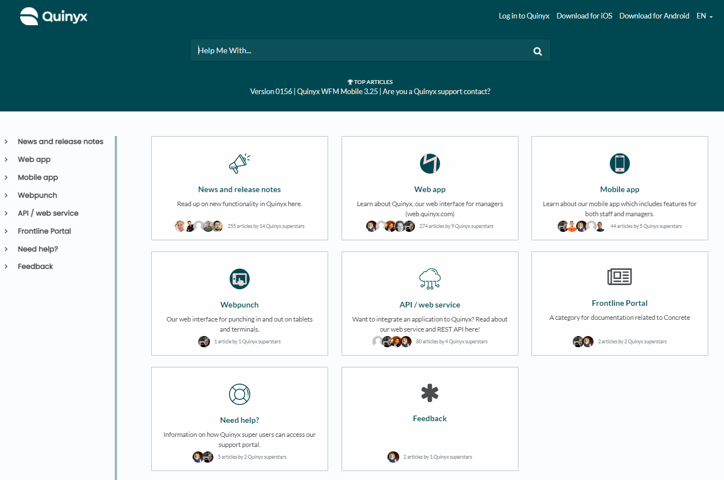This screenshot has width=724, height=480.
Task: Click the Webpunch tablet icon
Action: pos(240,279)
